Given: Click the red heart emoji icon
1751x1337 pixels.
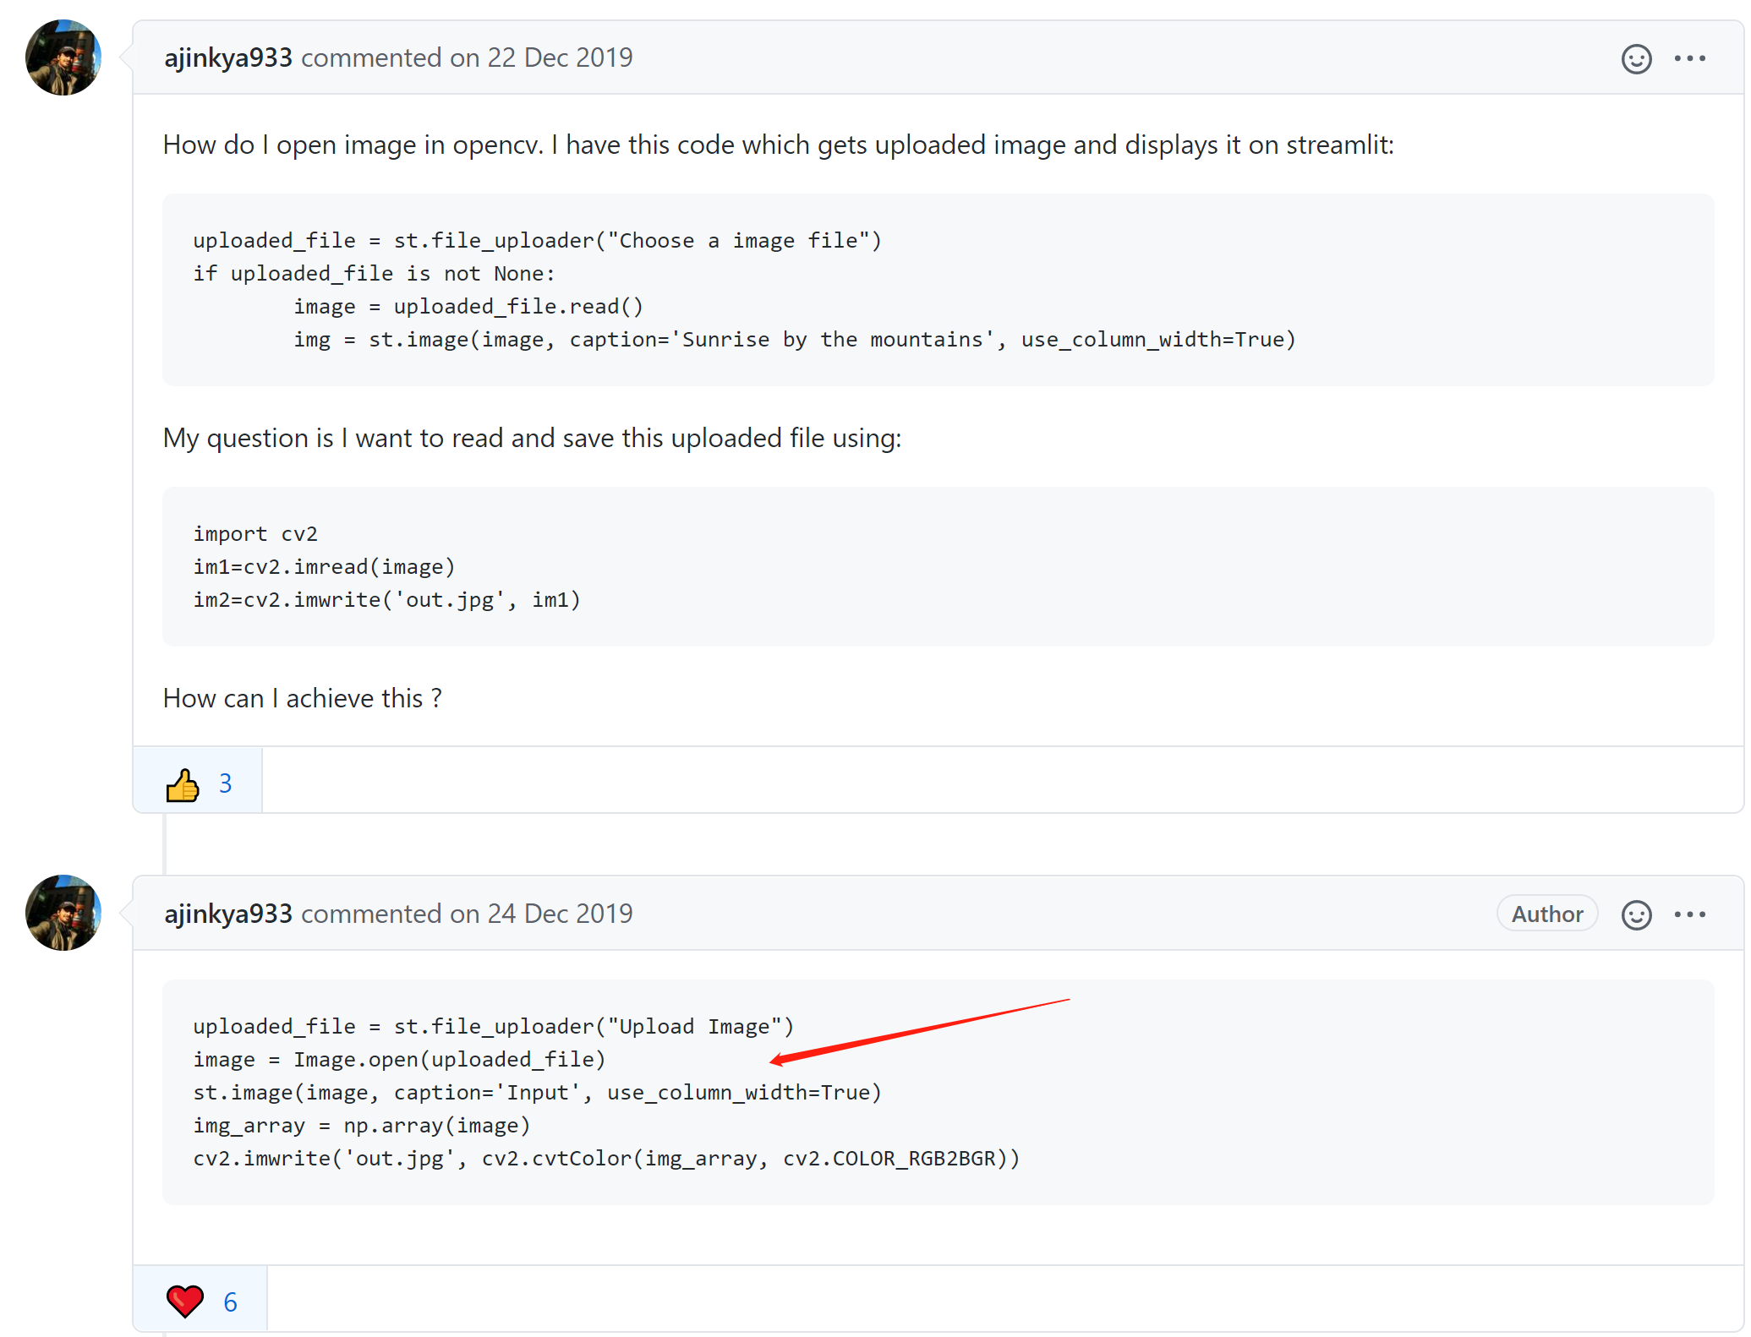Looking at the screenshot, I should [184, 1302].
